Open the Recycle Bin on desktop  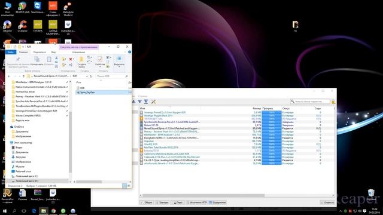pyautogui.click(x=371, y=195)
